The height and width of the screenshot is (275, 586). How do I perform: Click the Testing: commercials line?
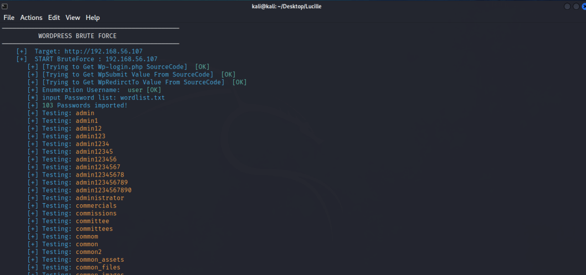pyautogui.click(x=72, y=206)
